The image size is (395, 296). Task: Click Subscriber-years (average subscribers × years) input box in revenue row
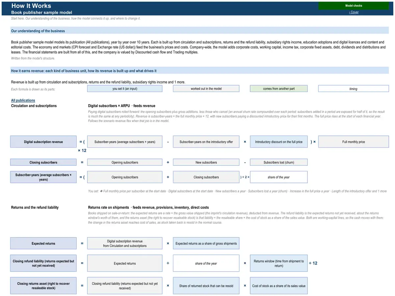125,142
